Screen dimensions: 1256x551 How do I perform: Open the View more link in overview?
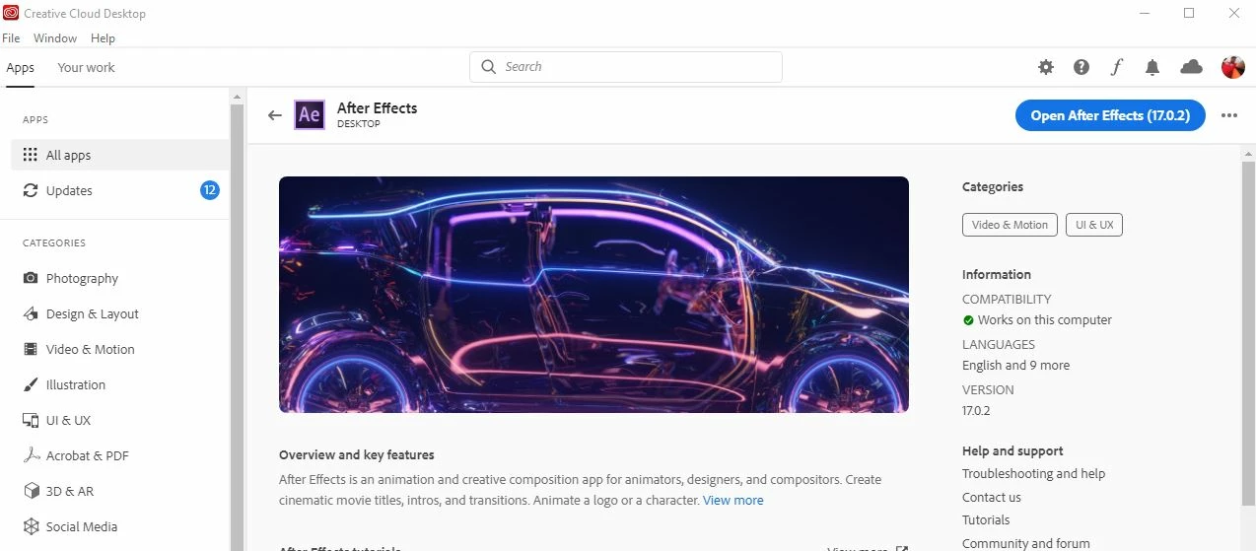[x=733, y=501]
